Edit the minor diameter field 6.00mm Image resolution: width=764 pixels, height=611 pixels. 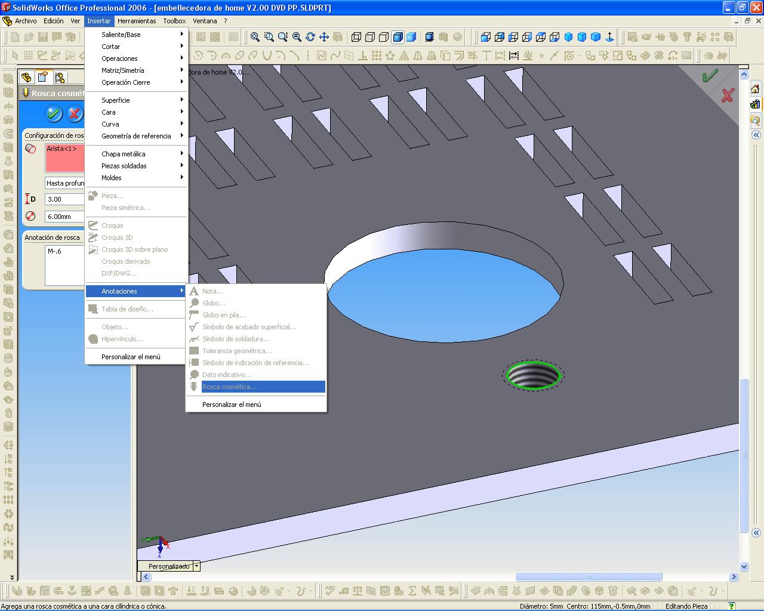coord(65,217)
